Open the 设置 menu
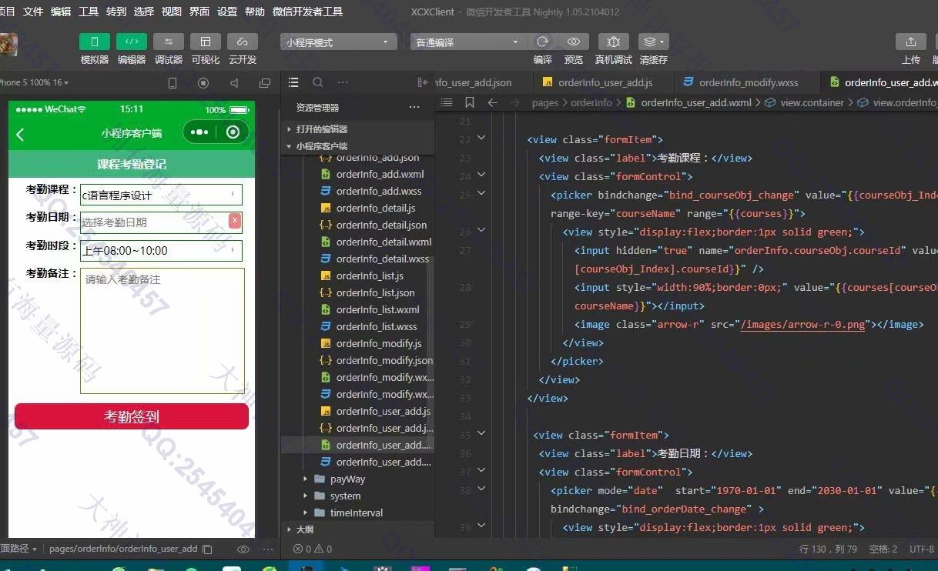The image size is (938, 571). coord(227,12)
